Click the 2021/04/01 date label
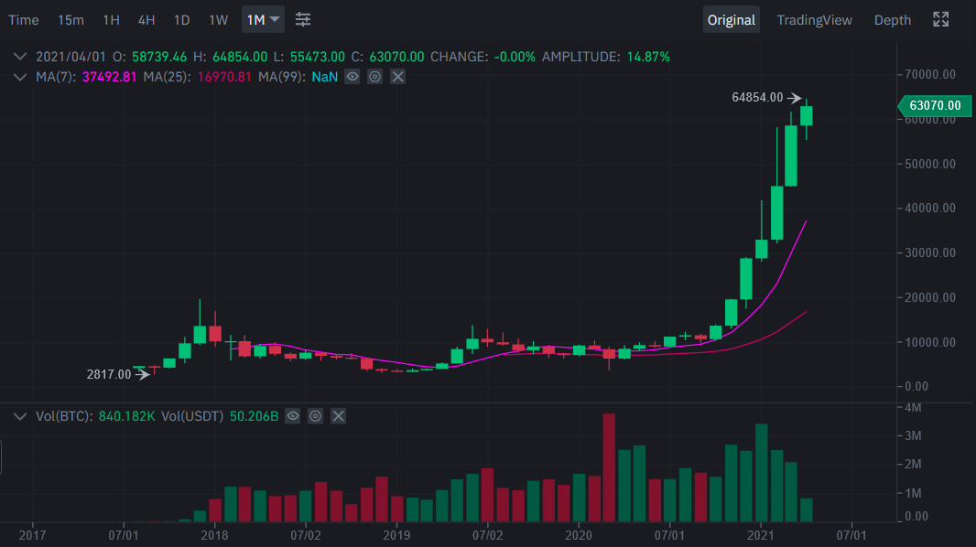Viewport: 976px width, 547px height. (71, 57)
